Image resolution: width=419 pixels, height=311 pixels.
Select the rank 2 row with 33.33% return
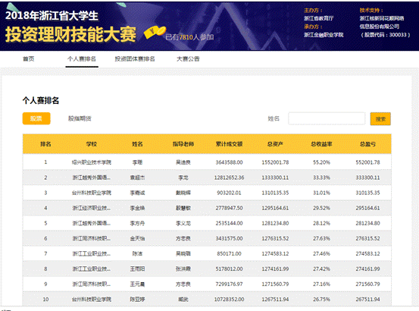(x=207, y=177)
